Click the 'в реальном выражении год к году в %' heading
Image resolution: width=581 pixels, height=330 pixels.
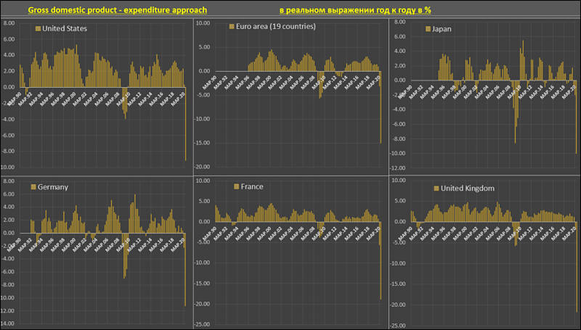point(355,10)
